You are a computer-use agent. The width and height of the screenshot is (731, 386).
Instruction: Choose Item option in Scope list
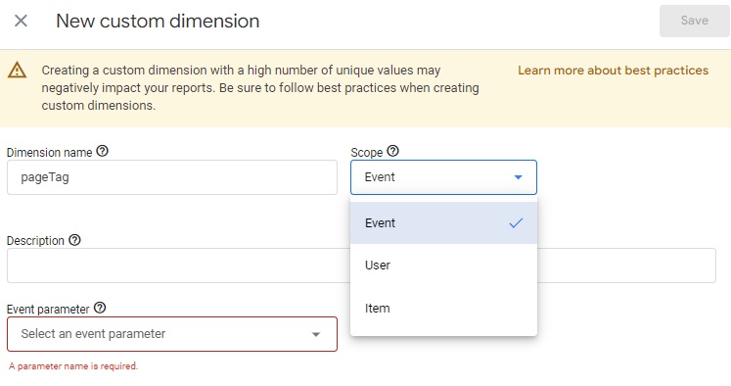[443, 308]
